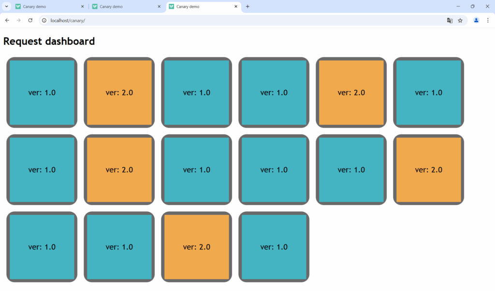Screen dimensions: 495x291
Task: Select the rightmost orange tile in second row
Action: [429, 169]
